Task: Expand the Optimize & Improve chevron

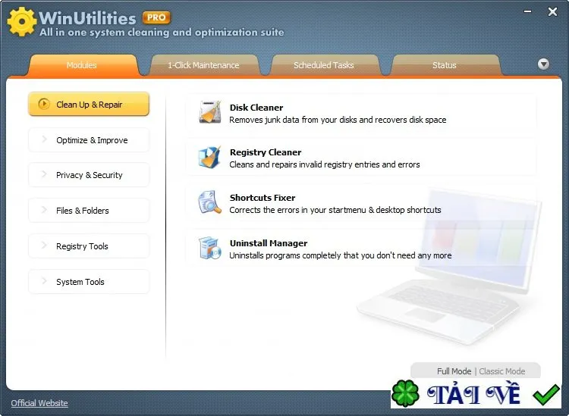Action: tap(44, 139)
